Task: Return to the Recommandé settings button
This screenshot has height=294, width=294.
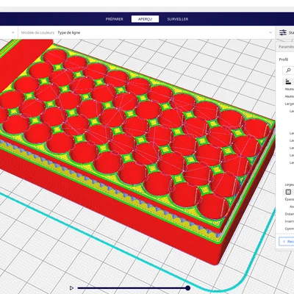Action: click(287, 241)
